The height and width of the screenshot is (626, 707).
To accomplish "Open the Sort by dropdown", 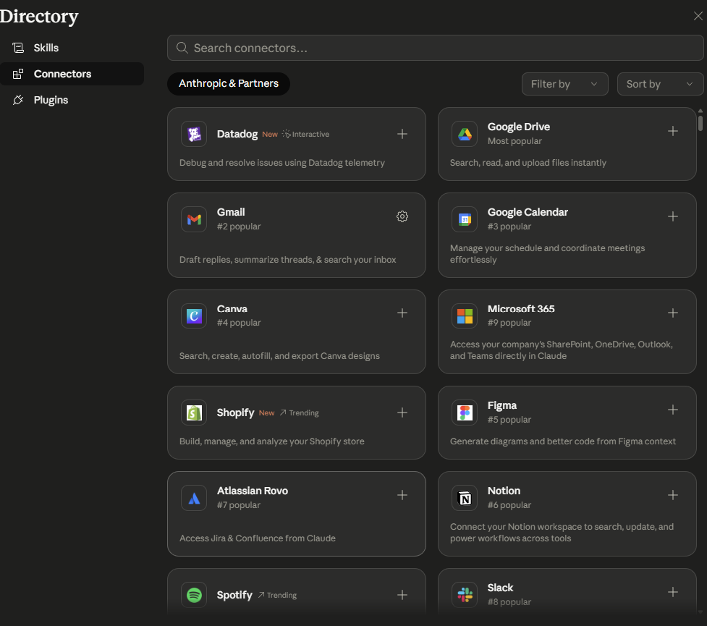I will tap(660, 84).
